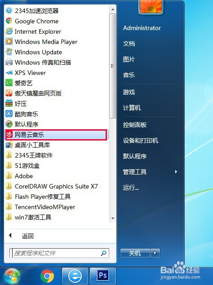The height and width of the screenshot is (285, 213).
Task: Launch the 好压 archive icon
Action: click(x=9, y=104)
